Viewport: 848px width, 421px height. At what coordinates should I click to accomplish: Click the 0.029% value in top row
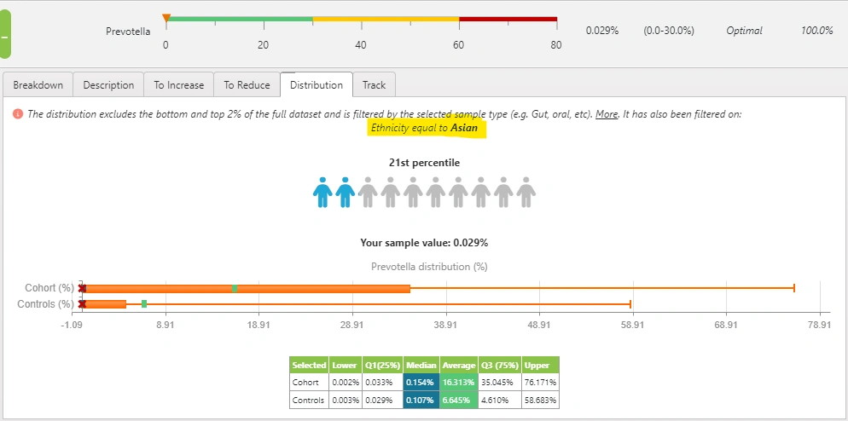(x=602, y=31)
